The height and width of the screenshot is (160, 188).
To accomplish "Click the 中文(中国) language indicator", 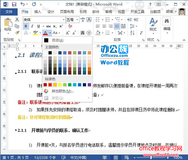I will pos(79,157).
